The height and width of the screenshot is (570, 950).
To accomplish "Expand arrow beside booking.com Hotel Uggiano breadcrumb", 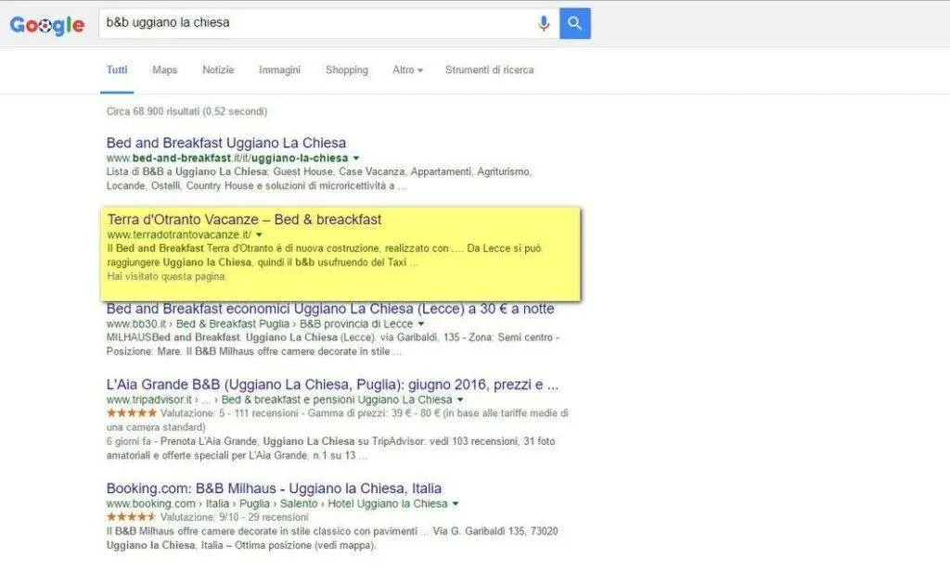I will (456, 504).
